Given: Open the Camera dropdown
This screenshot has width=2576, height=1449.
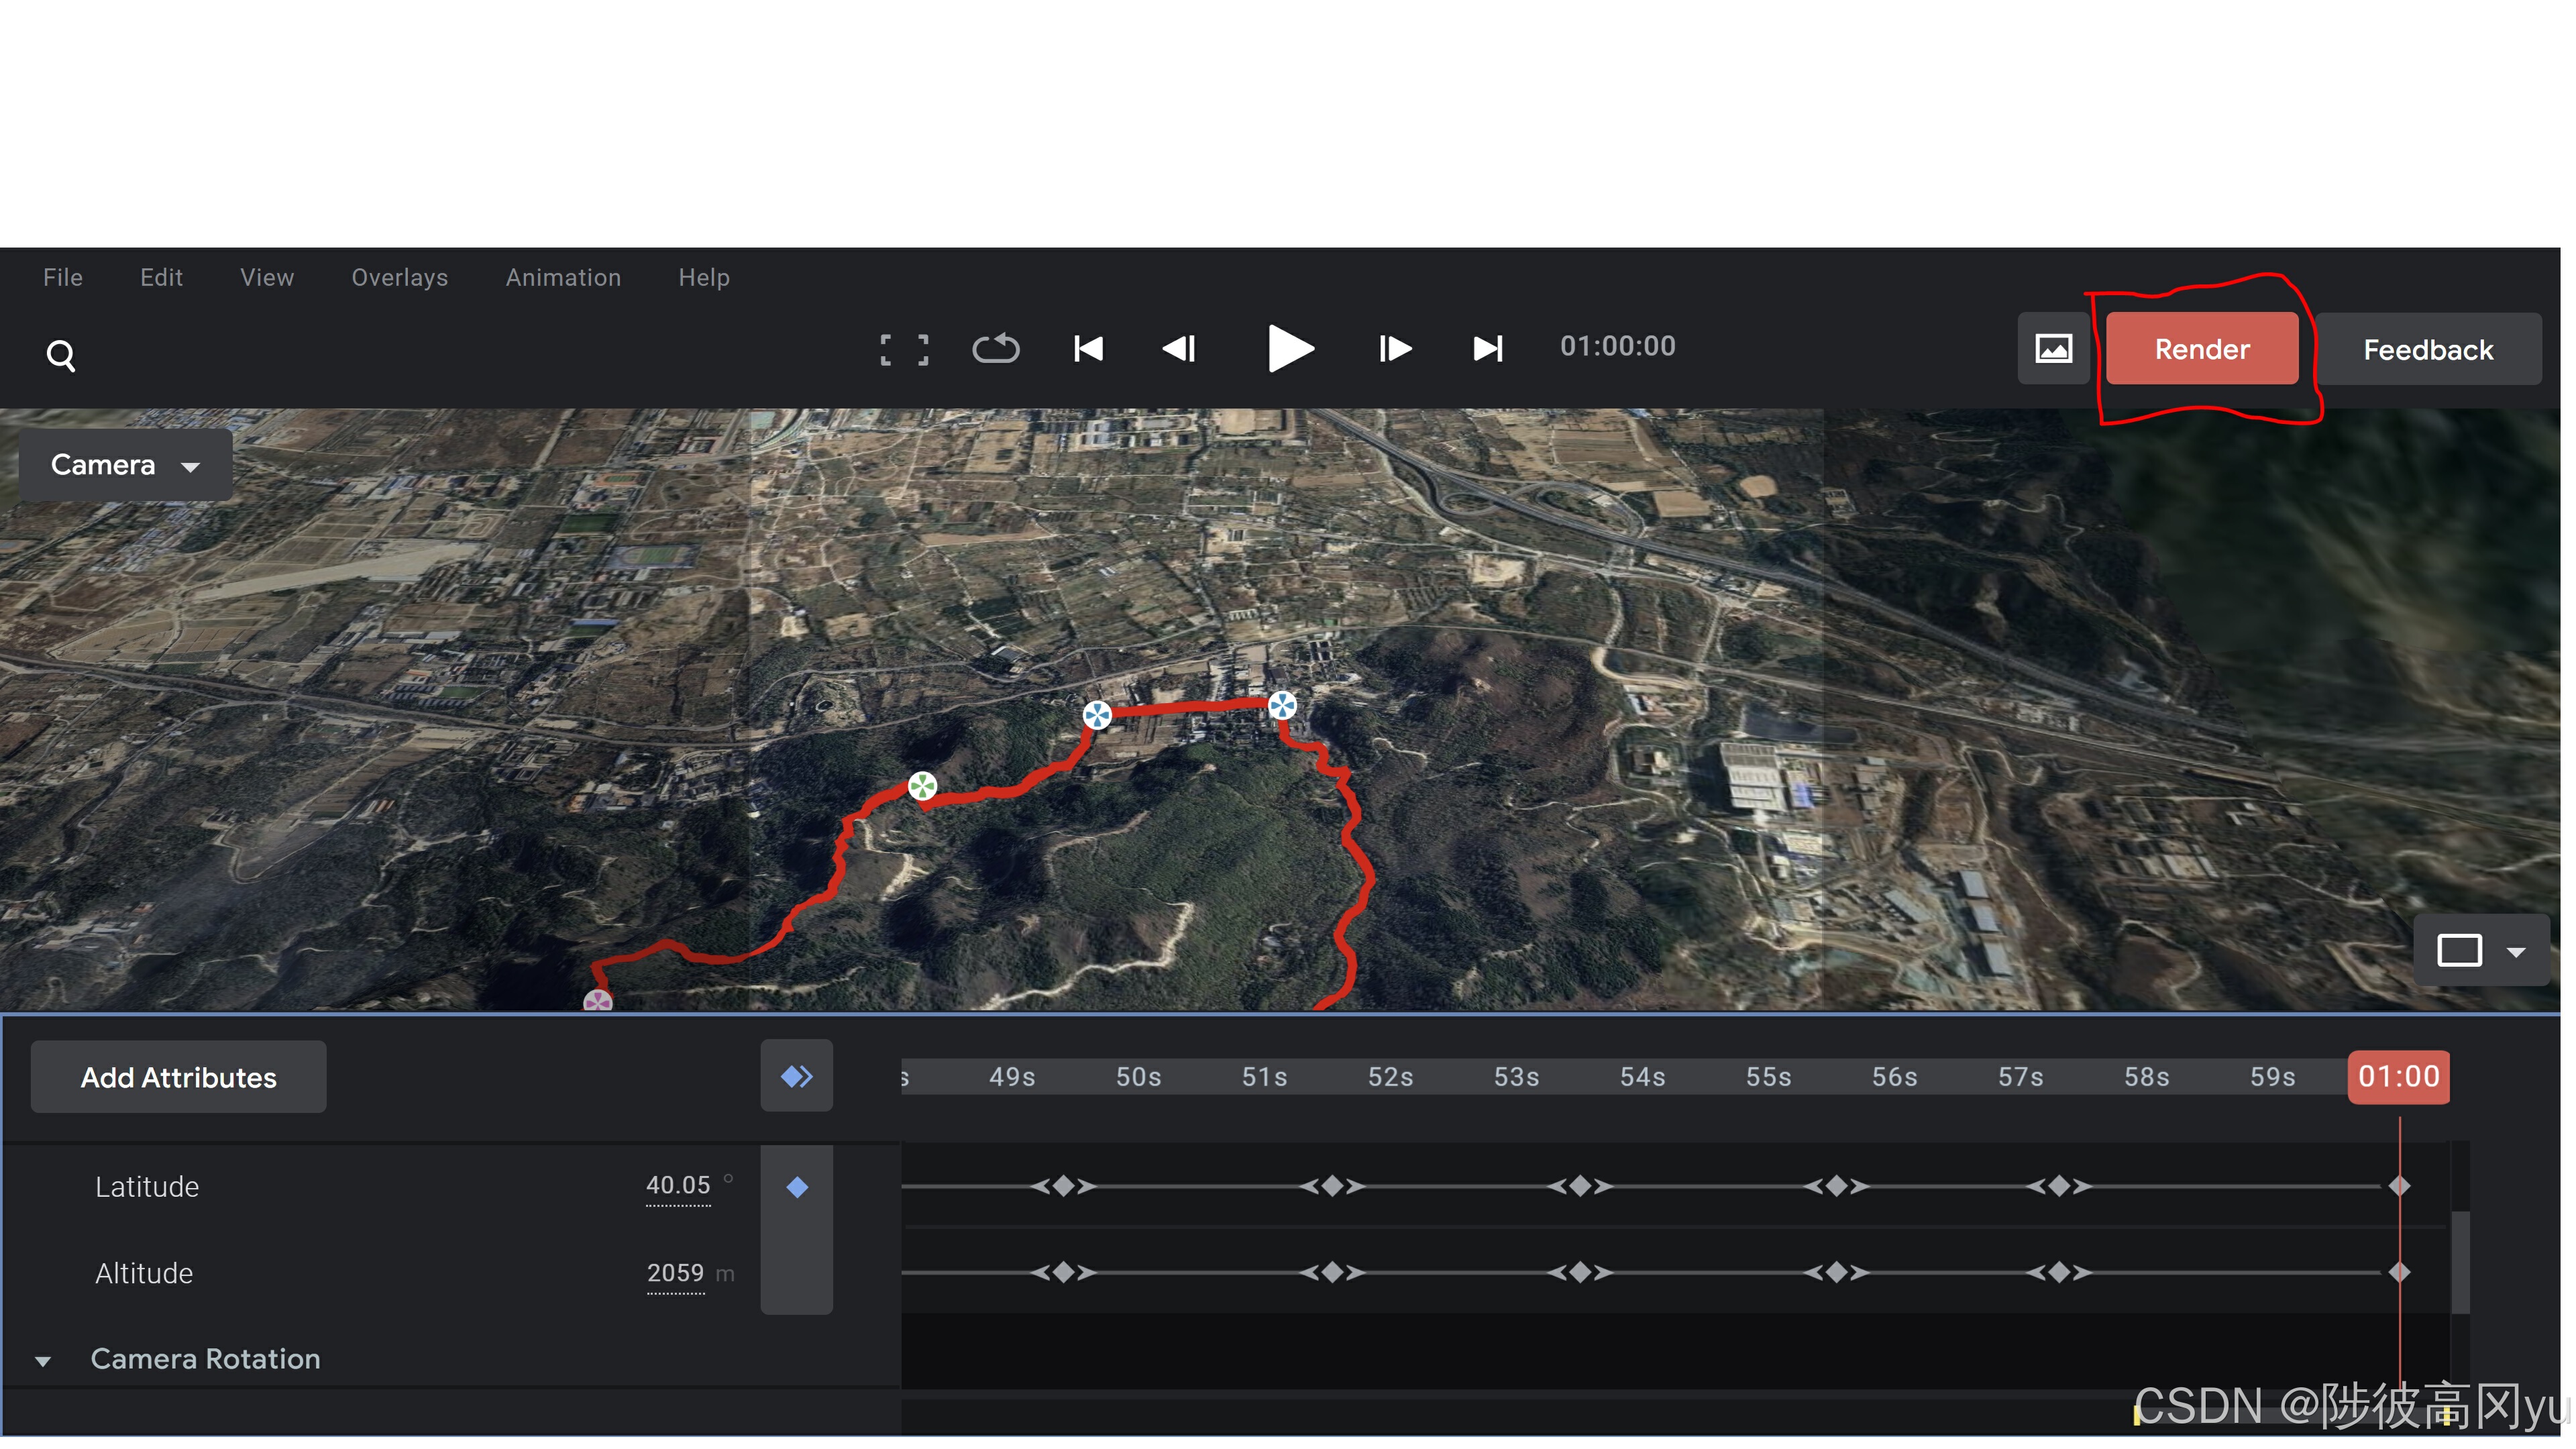Looking at the screenshot, I should coord(125,465).
